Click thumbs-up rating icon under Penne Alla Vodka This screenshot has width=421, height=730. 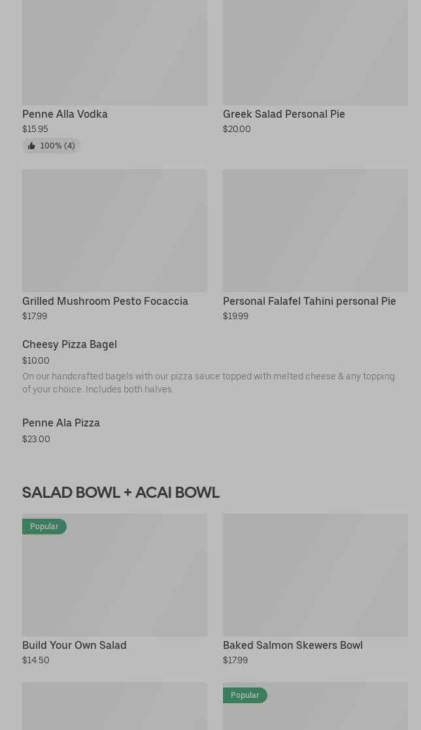[31, 146]
